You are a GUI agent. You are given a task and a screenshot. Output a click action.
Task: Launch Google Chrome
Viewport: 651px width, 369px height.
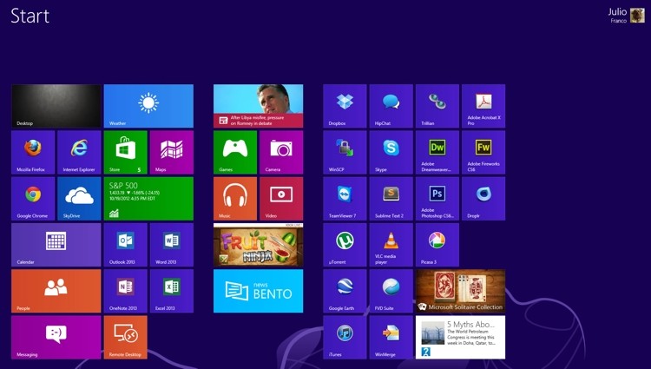33,199
